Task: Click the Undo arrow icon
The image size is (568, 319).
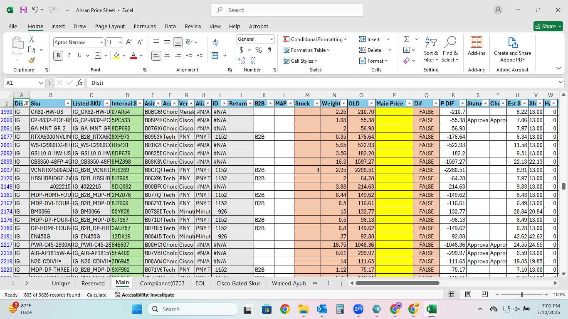Action: 35,10
